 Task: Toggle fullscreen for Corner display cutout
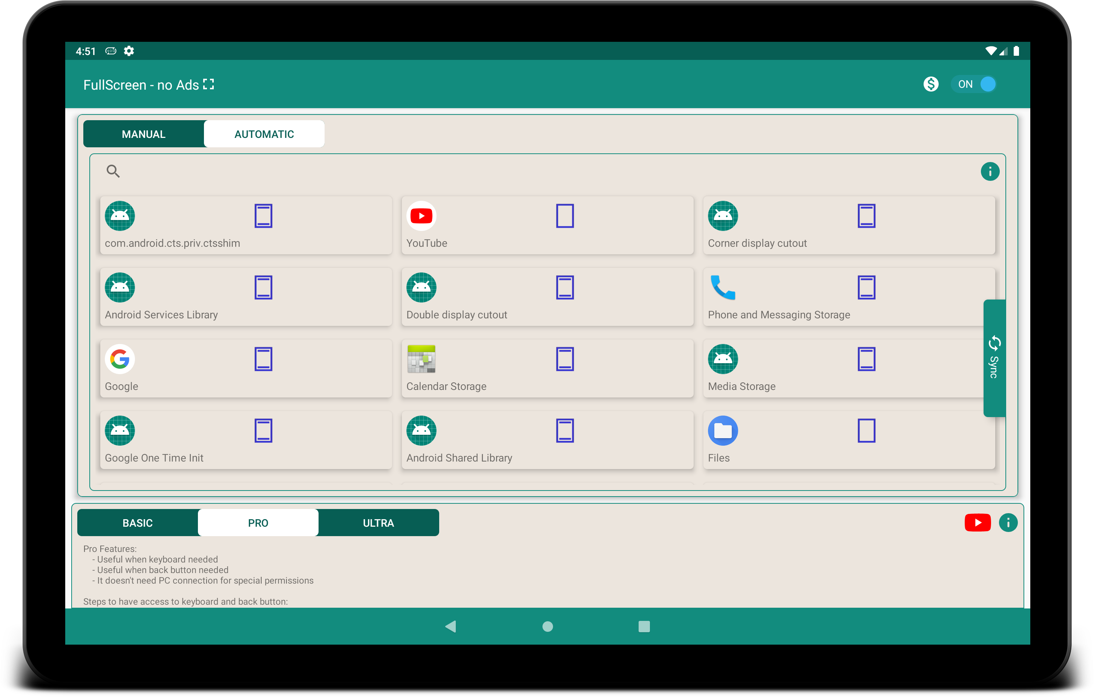click(866, 216)
